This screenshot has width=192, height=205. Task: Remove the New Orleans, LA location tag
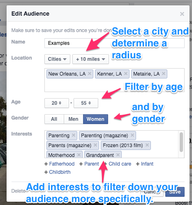point(90,74)
